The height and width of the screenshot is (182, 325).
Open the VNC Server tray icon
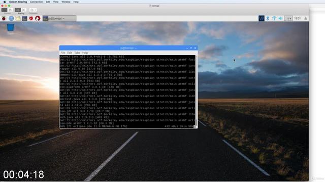tap(262, 18)
